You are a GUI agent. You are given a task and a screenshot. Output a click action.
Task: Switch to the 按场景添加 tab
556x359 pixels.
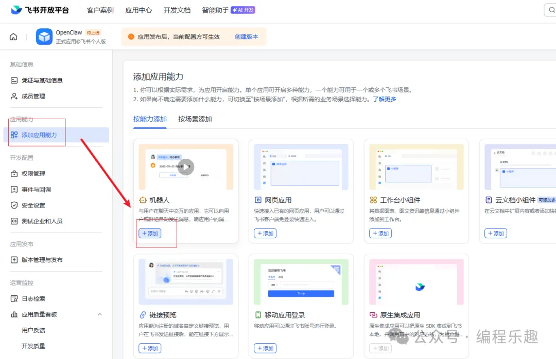click(x=196, y=119)
